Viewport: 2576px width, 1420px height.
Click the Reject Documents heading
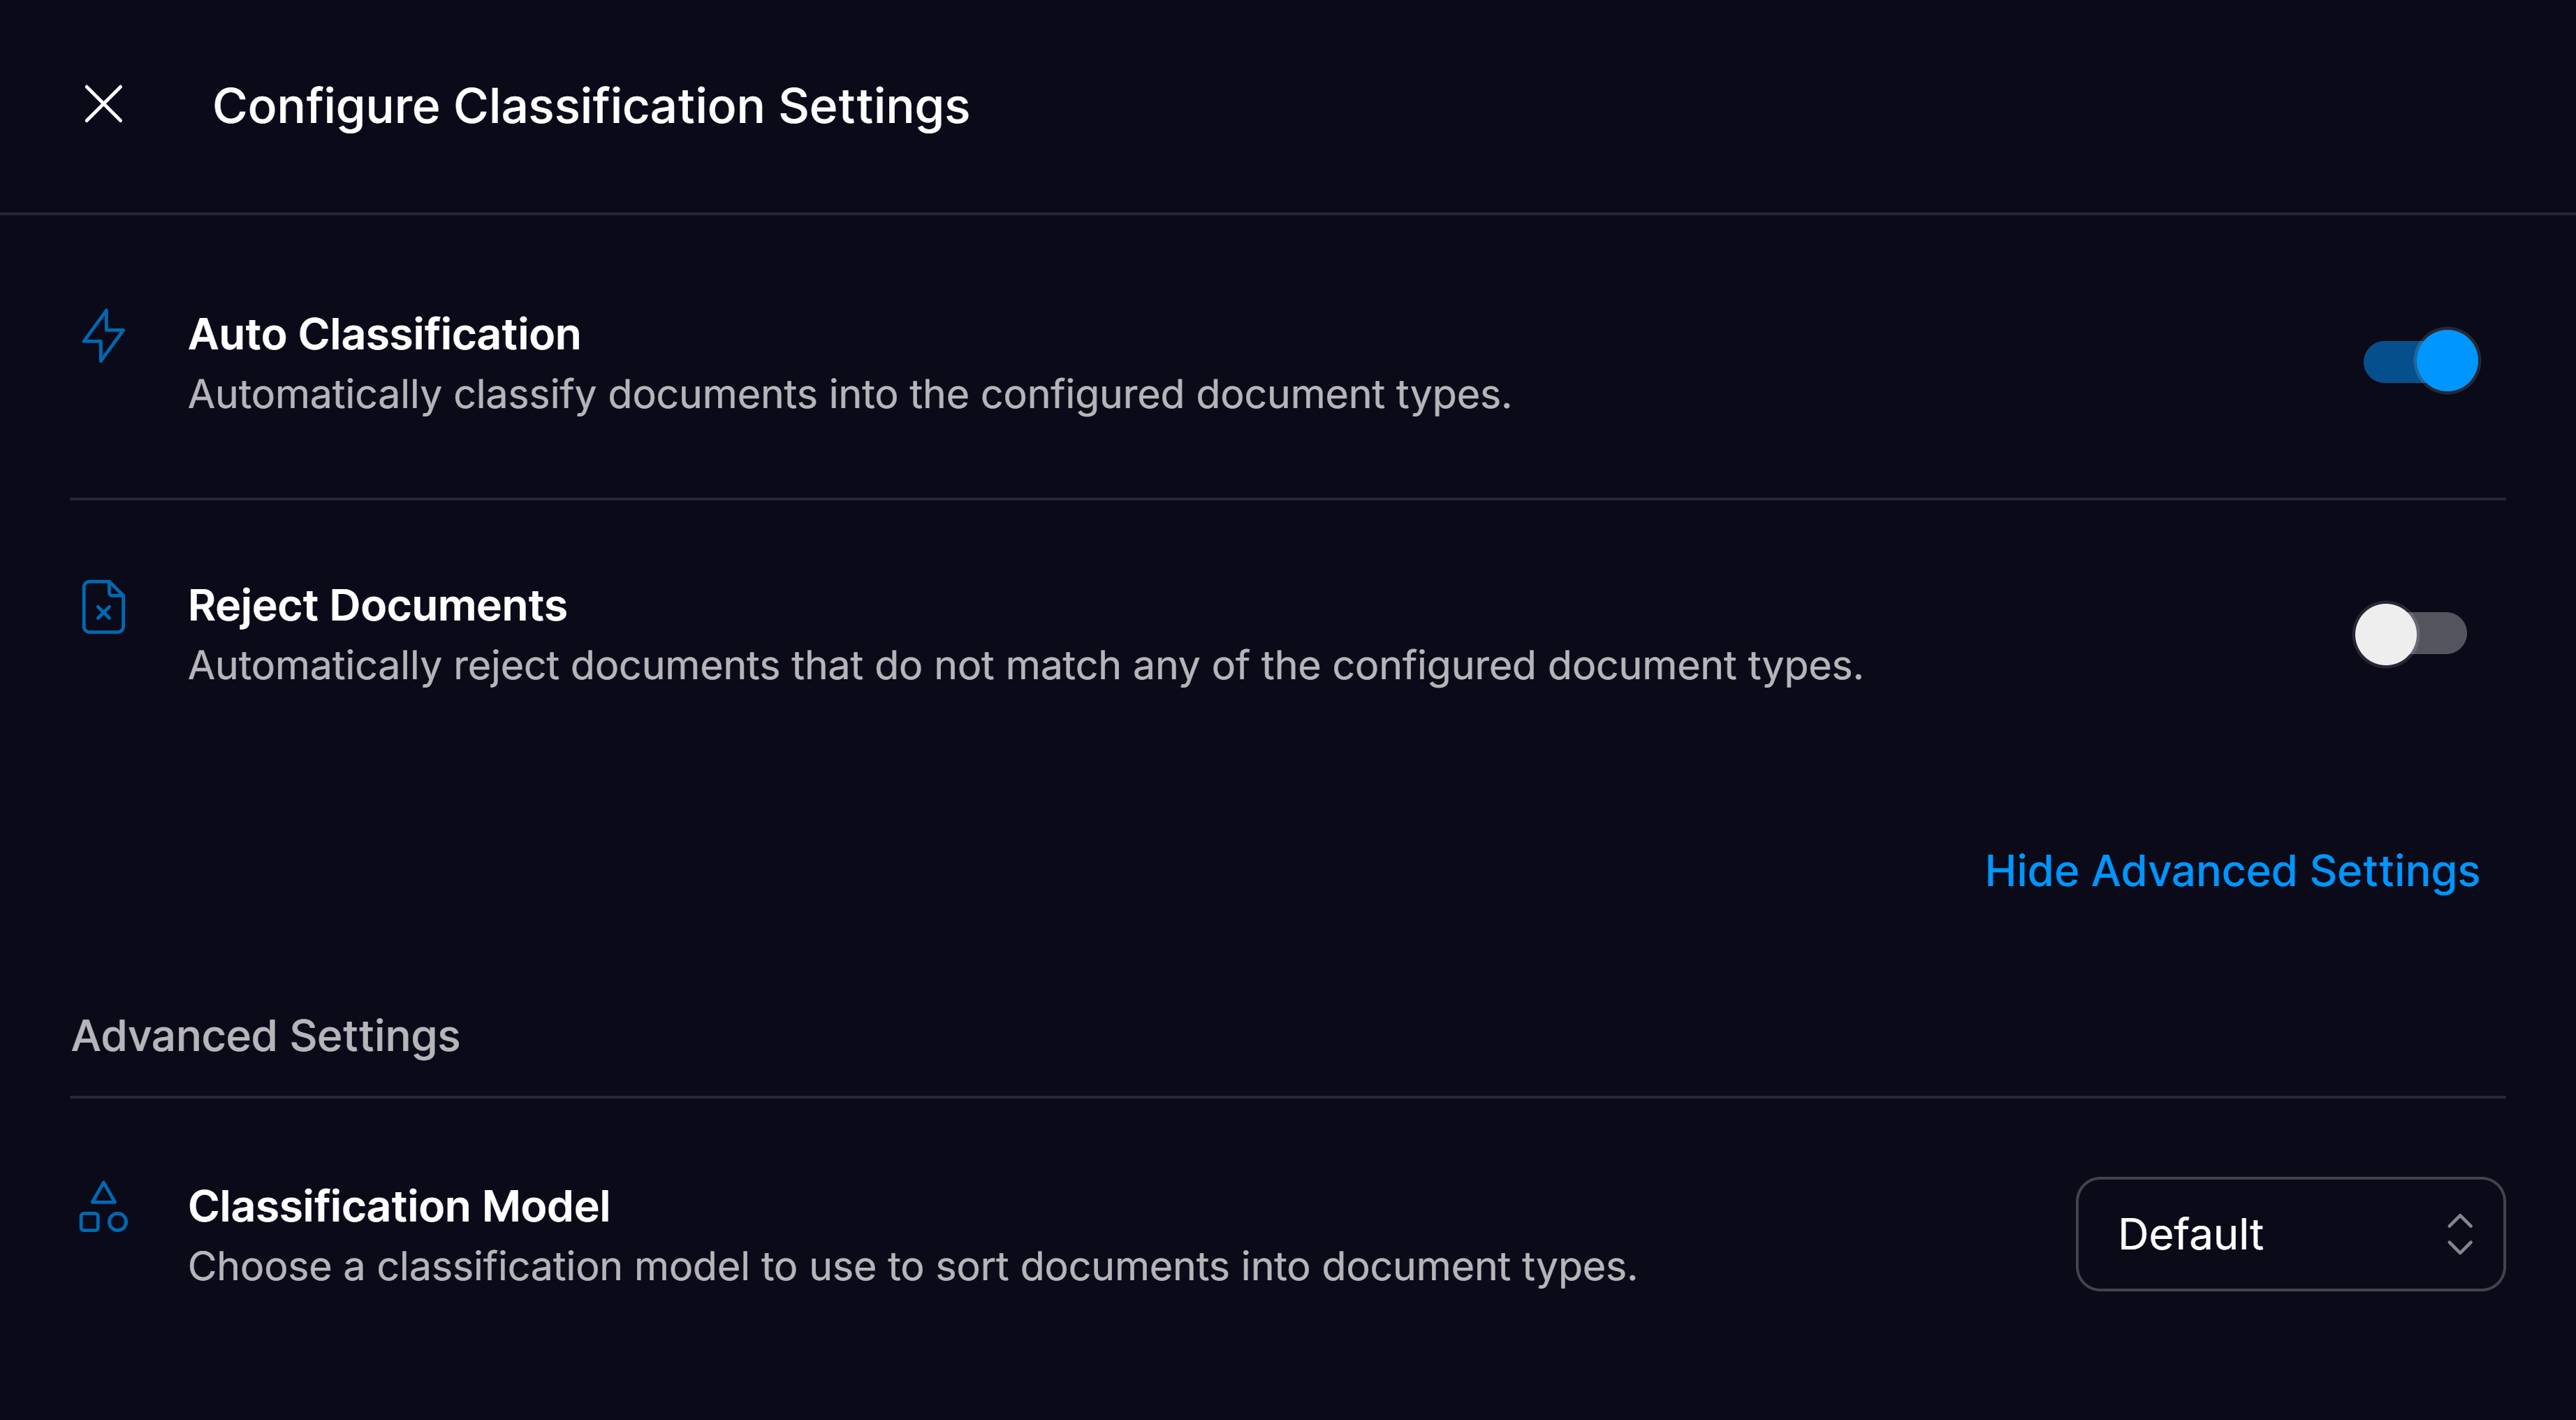pos(377,604)
